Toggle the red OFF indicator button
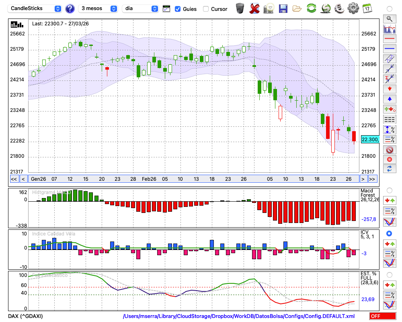This screenshot has height=322, width=402. (x=382, y=316)
